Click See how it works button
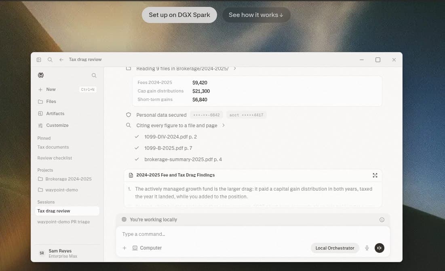 256,15
